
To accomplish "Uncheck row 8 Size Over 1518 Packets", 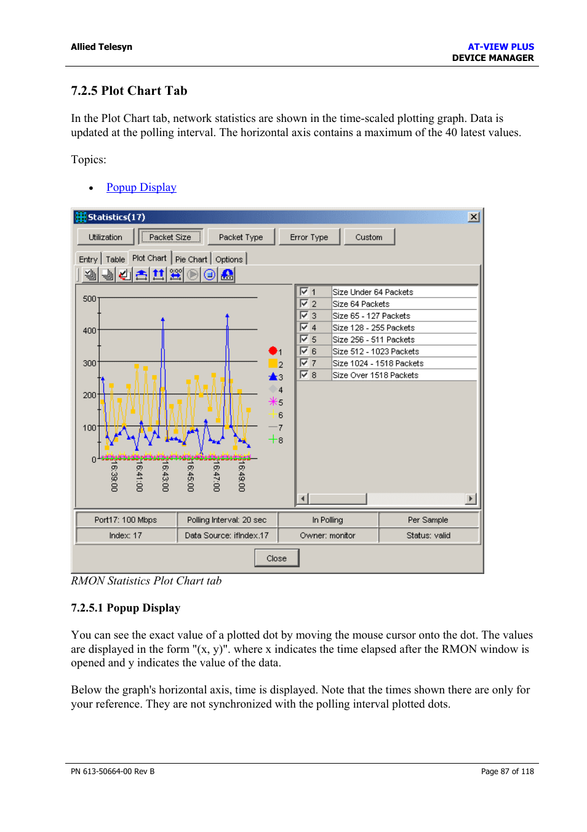I will pyautogui.click(x=304, y=374).
